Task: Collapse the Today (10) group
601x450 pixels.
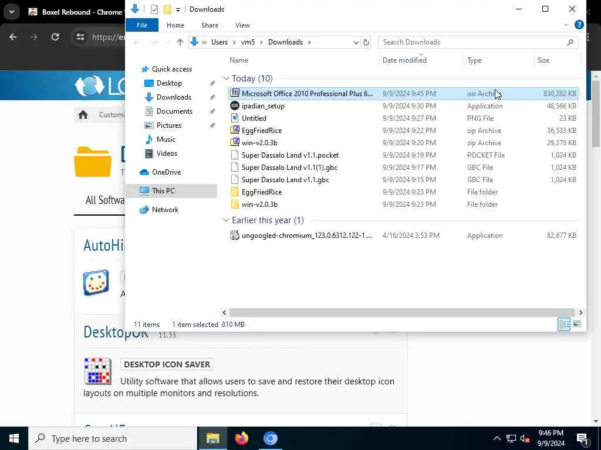Action: [x=226, y=79]
